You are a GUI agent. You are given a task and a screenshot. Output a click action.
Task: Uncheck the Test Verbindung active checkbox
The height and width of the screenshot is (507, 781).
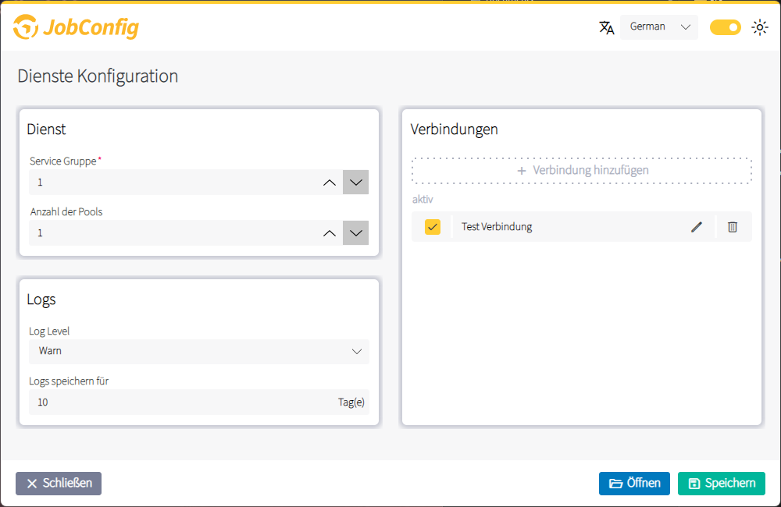[433, 227]
